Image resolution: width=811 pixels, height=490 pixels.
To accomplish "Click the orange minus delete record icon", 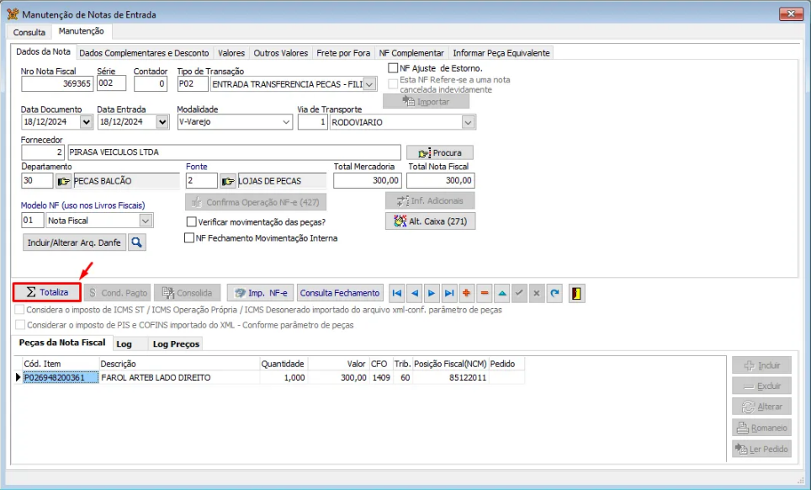I will (x=484, y=293).
